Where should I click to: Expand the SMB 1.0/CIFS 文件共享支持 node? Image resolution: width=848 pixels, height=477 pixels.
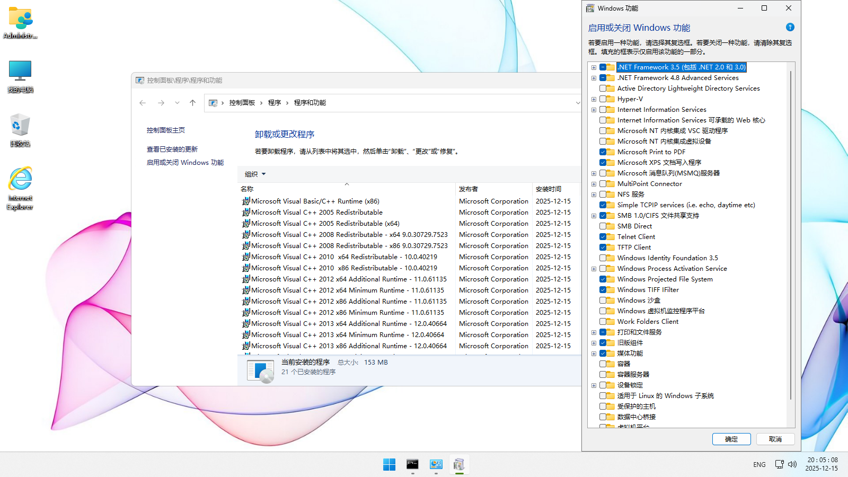point(594,216)
